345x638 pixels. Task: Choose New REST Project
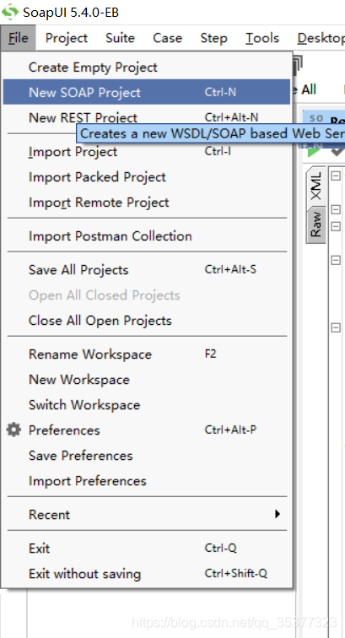click(x=147, y=117)
